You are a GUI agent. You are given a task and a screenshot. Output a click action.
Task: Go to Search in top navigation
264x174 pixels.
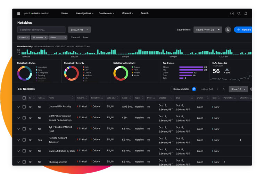[x=145, y=13]
